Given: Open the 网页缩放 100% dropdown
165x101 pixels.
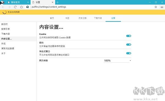Looking at the screenshot, I should point(117,60).
